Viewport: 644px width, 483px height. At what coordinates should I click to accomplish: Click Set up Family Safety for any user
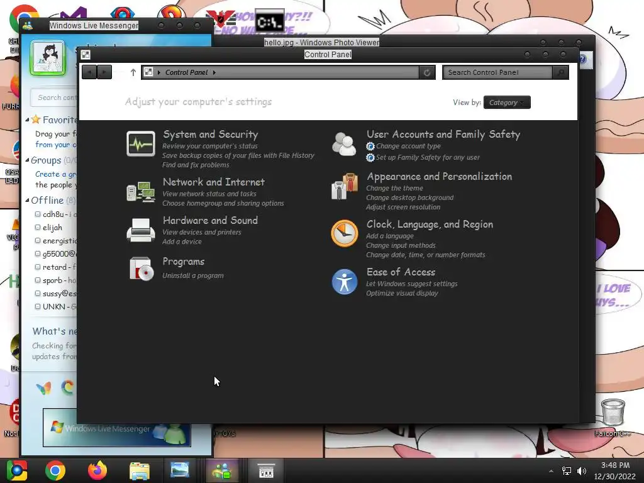(428, 157)
